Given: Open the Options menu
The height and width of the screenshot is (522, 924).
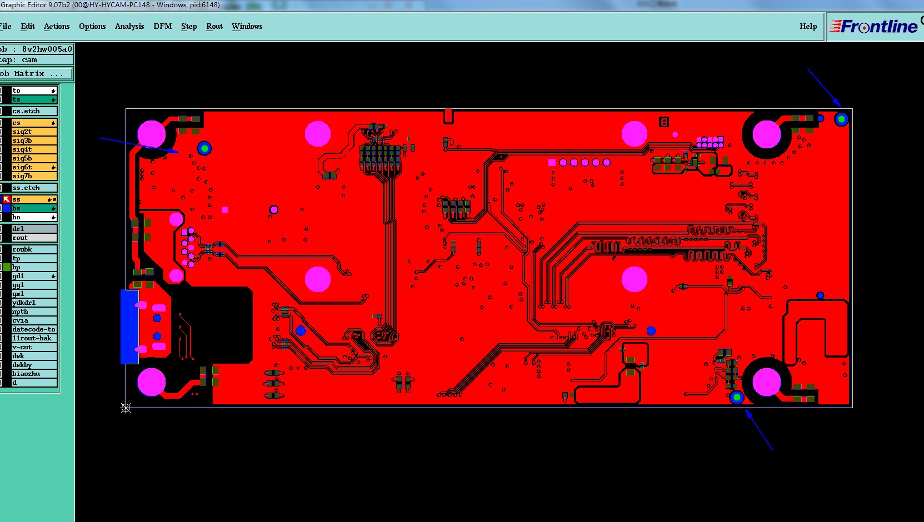Looking at the screenshot, I should coord(92,26).
